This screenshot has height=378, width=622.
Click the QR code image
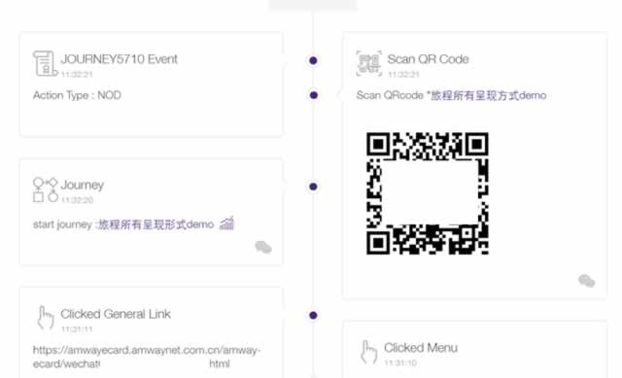[428, 193]
